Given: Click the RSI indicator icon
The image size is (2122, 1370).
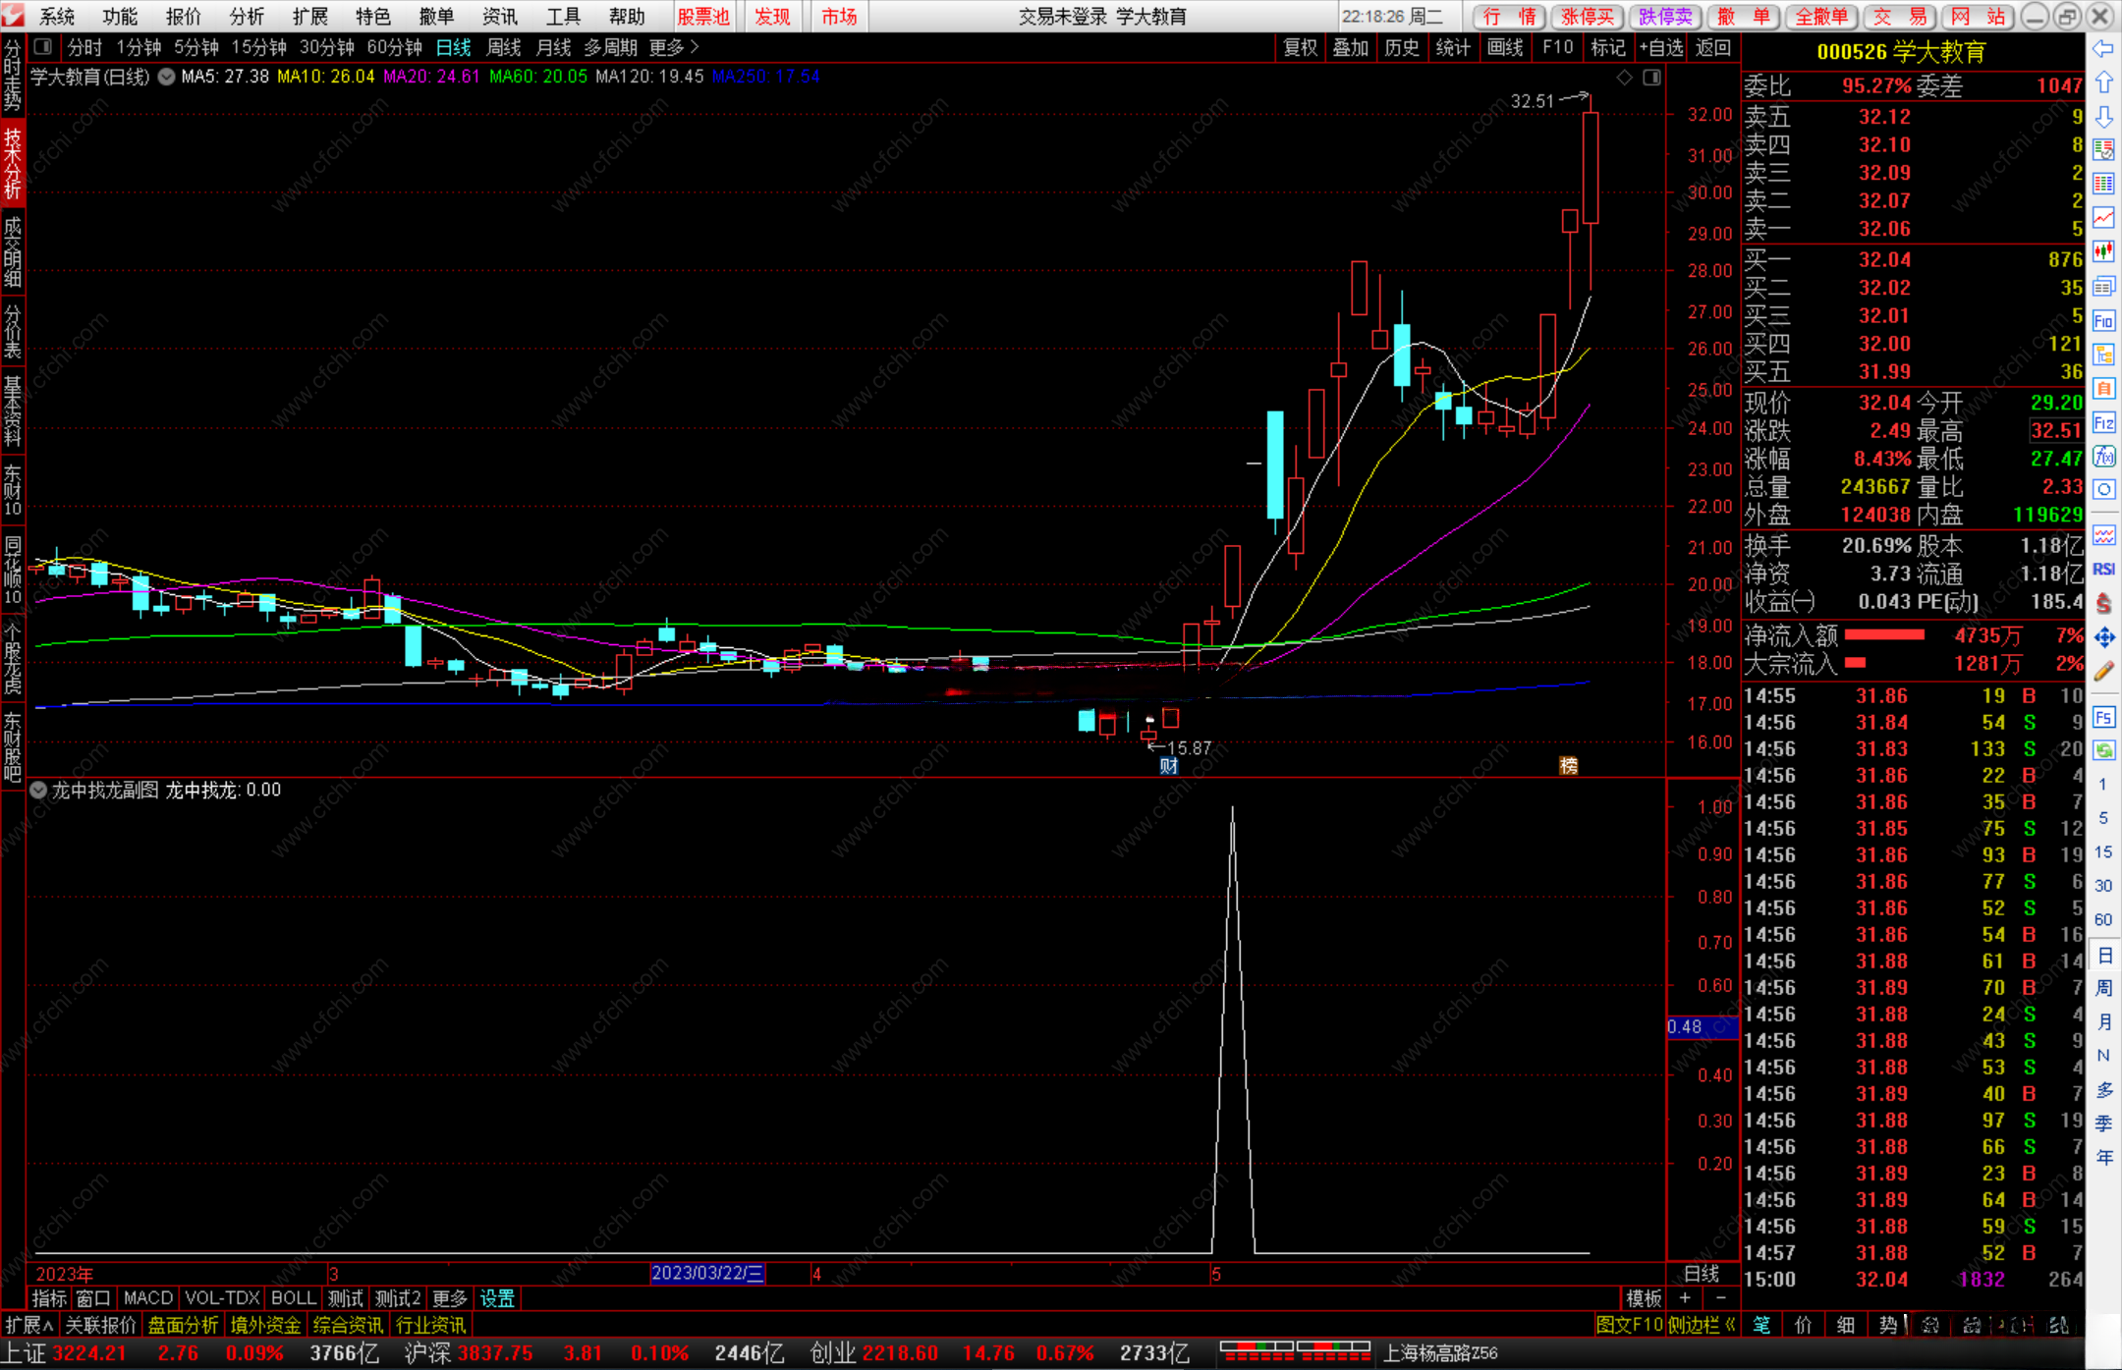Looking at the screenshot, I should (x=2102, y=569).
